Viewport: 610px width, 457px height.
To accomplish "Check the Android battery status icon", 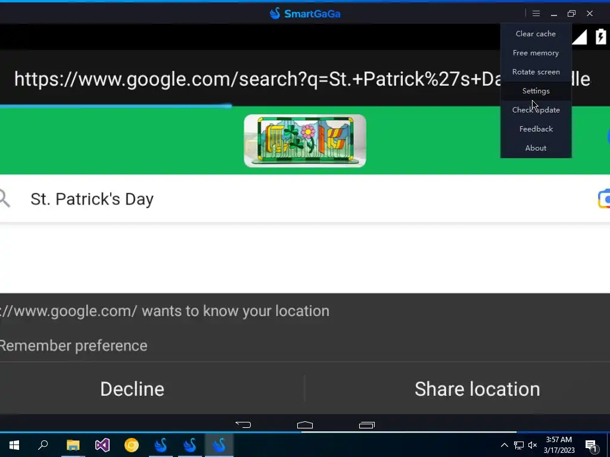I will [601, 36].
